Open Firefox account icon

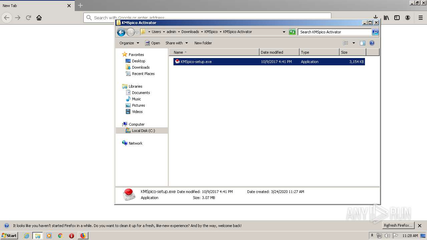[408, 18]
